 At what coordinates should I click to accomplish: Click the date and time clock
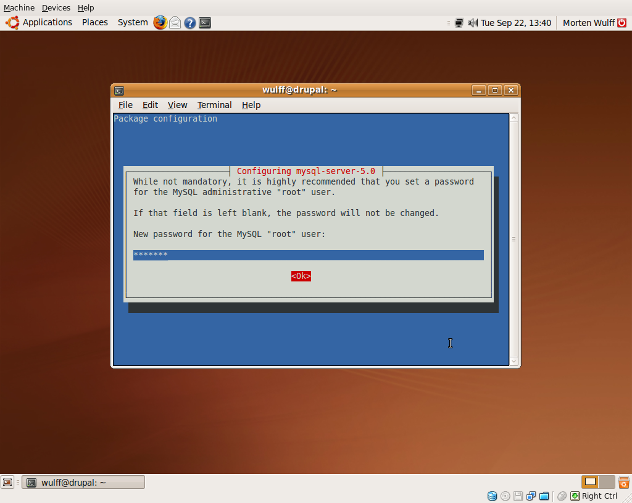515,23
